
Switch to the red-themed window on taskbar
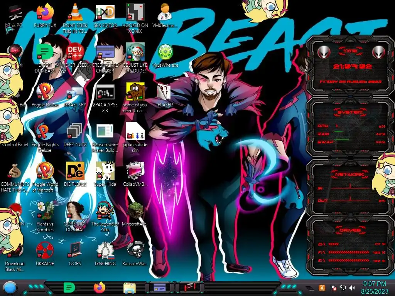pyautogui.click(x=189, y=288)
